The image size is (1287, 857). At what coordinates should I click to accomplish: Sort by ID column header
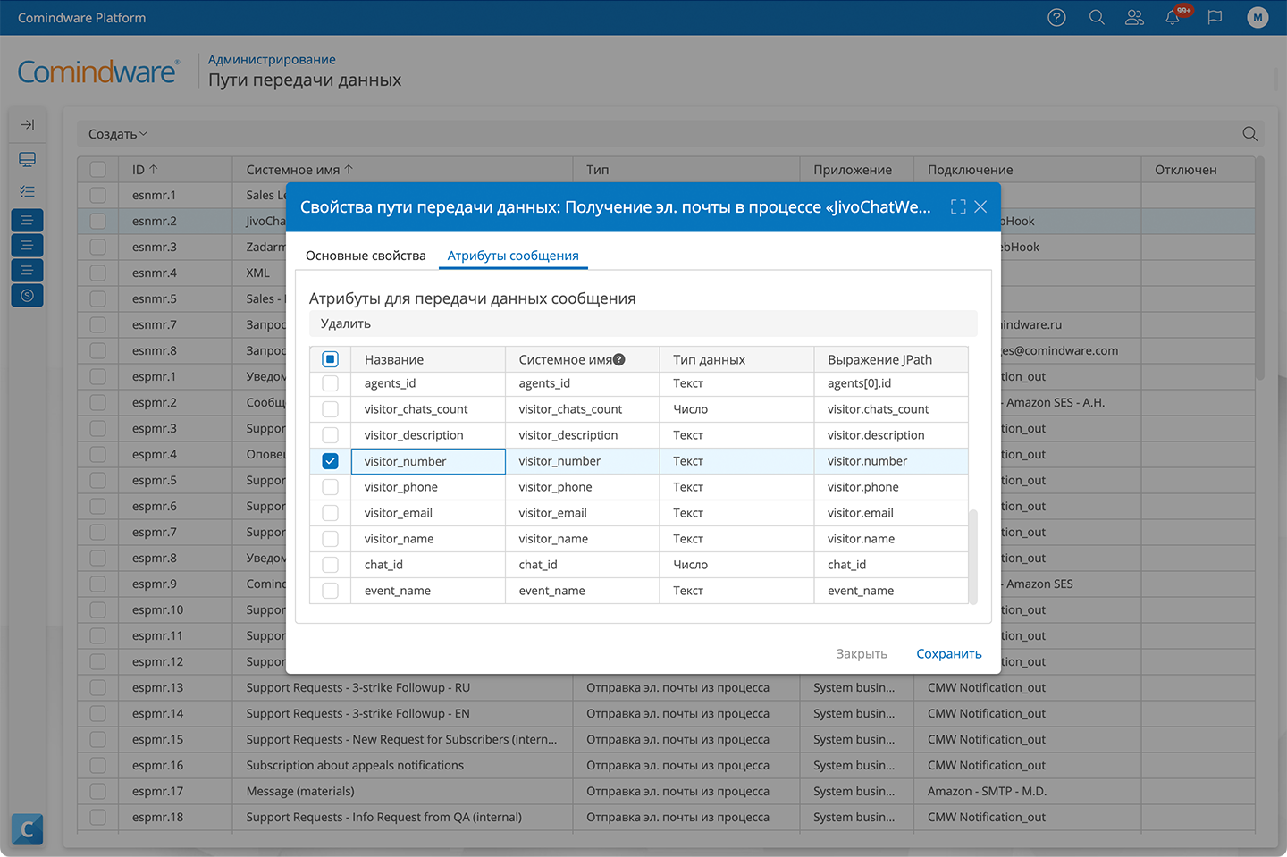pos(175,170)
